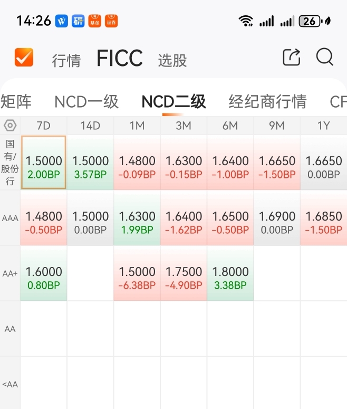Open the 矩阵 tab
The image size is (347, 409).
pyautogui.click(x=16, y=101)
